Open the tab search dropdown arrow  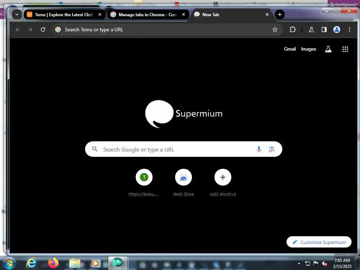tap(17, 14)
